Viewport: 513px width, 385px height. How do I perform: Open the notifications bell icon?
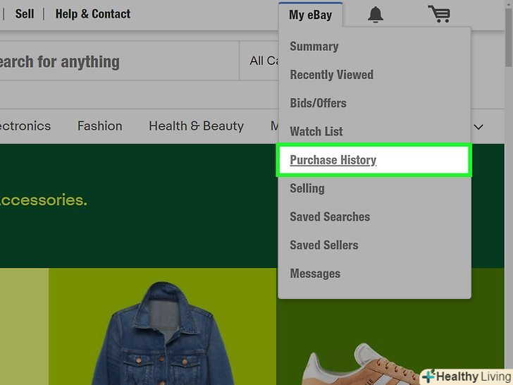(x=376, y=14)
